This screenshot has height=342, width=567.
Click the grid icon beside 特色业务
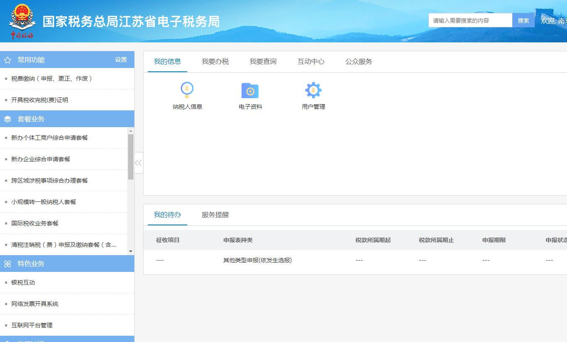(7, 264)
